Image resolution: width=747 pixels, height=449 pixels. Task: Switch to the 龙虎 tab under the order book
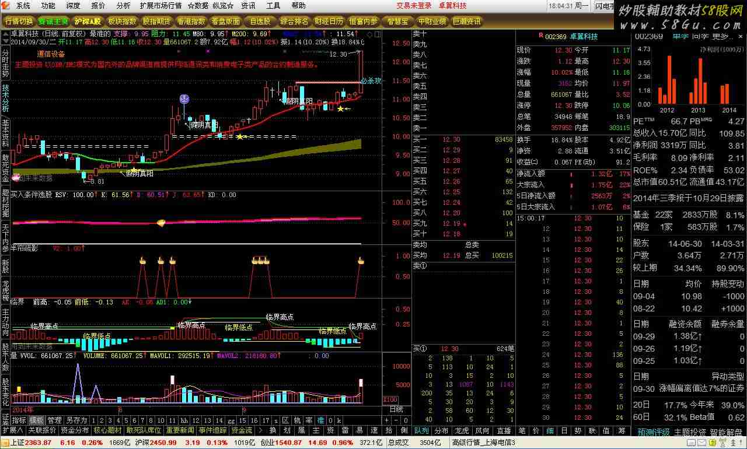click(462, 430)
